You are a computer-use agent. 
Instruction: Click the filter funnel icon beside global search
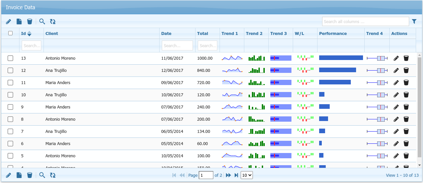coord(414,21)
